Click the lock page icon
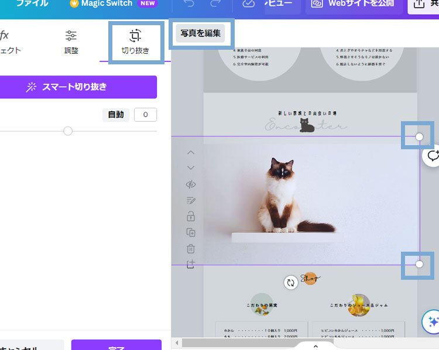 click(191, 216)
